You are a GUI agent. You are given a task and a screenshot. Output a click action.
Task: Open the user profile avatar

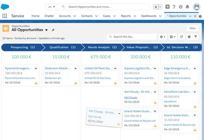(197, 7)
